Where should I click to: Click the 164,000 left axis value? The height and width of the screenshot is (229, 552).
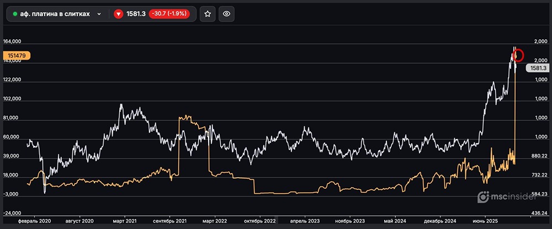pyautogui.click(x=12, y=41)
